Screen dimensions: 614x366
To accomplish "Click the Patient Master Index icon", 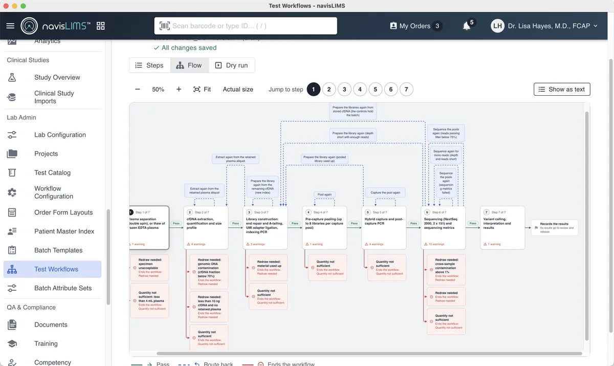I will (x=12, y=231).
